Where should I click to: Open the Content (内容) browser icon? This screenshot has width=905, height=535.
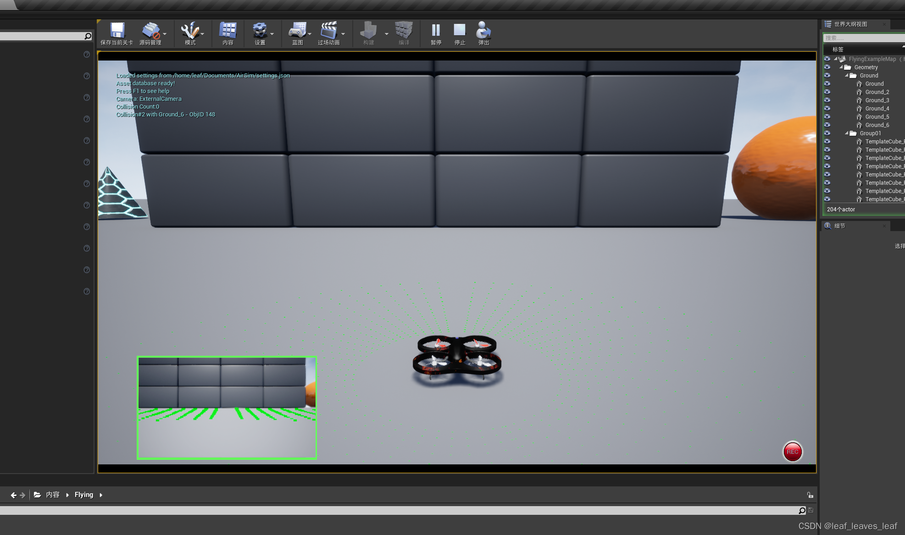[228, 31]
